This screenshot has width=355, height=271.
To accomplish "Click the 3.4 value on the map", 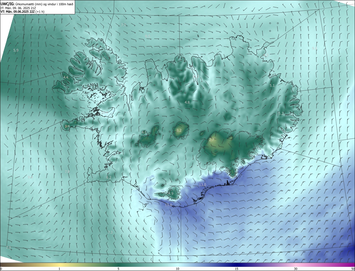I will click(67, 126).
